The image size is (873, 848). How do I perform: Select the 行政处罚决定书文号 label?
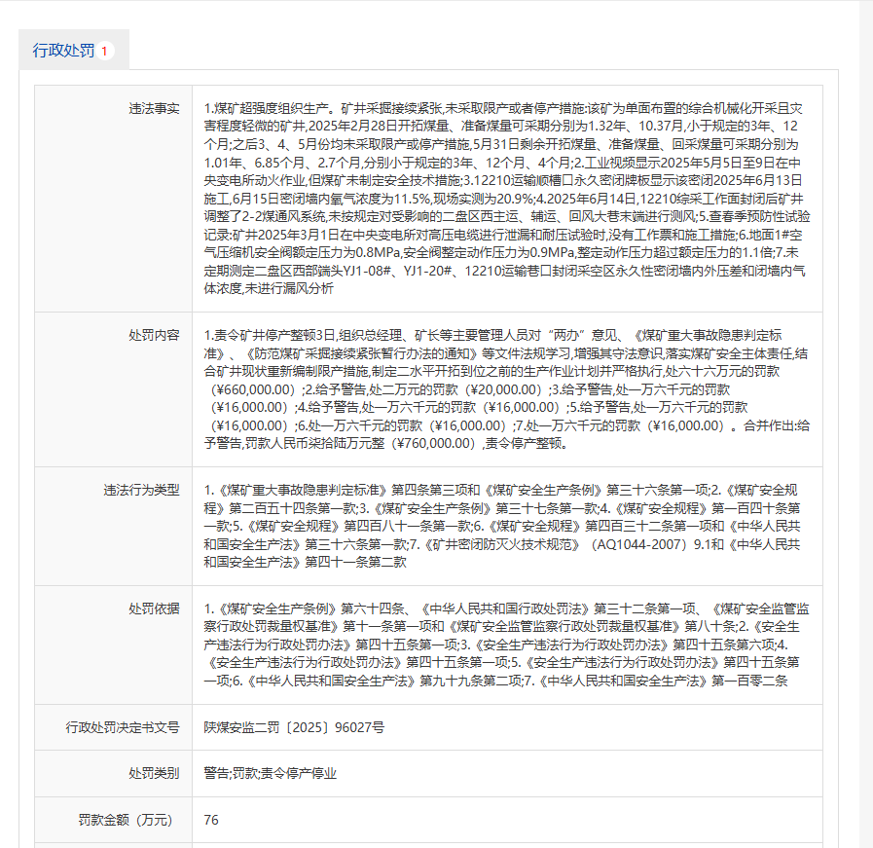tap(123, 727)
